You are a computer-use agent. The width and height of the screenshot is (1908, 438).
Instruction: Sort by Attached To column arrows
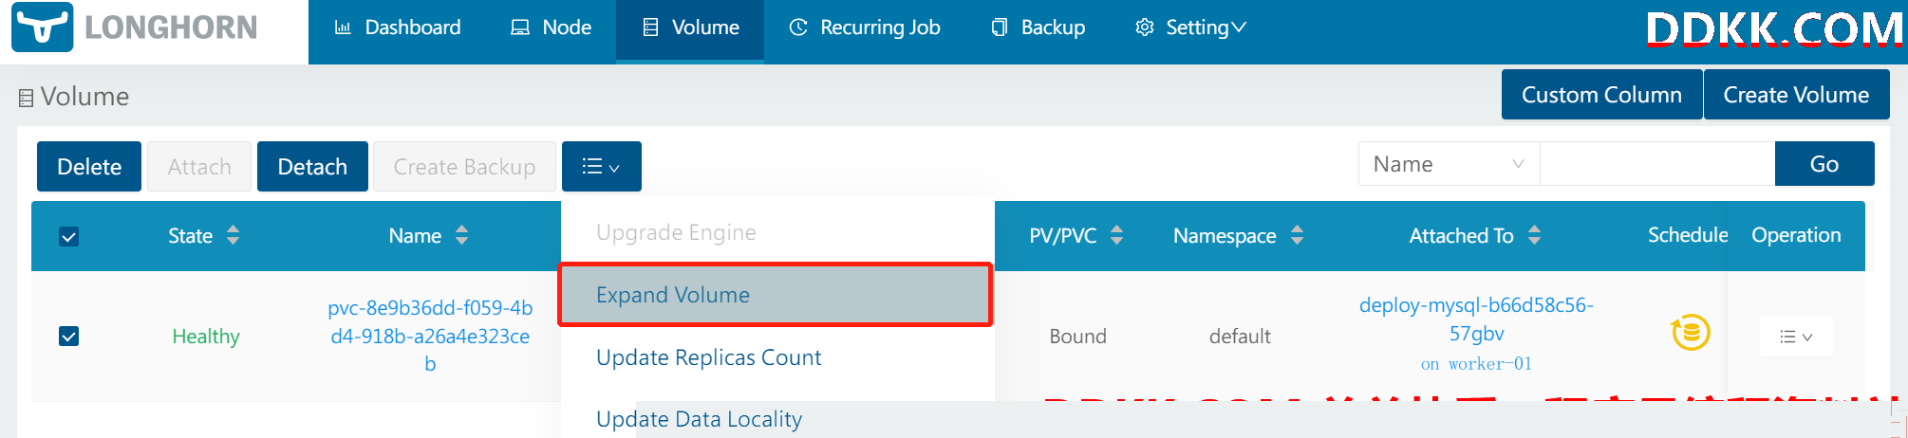click(1535, 235)
